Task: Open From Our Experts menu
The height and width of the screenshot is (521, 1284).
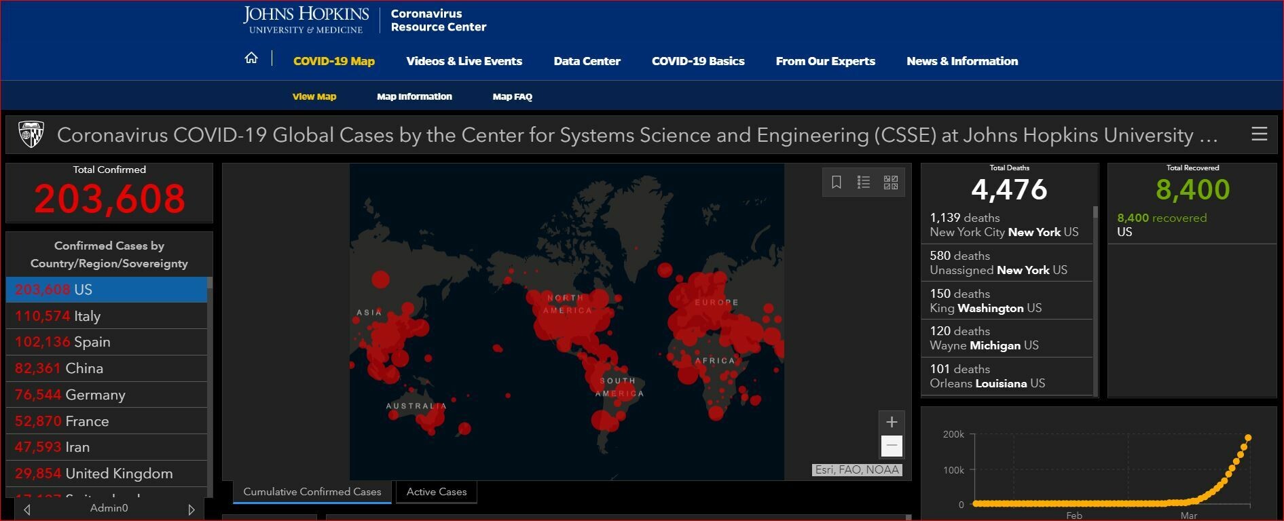Action: pos(826,61)
